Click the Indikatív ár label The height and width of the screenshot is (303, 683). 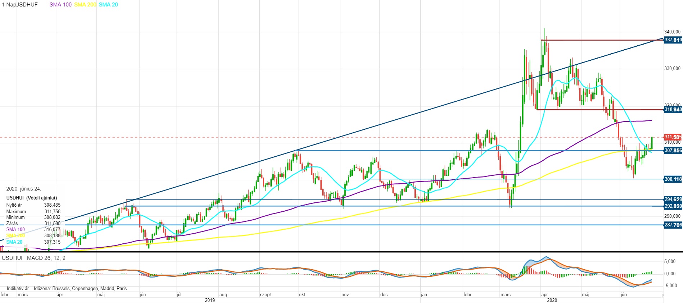pyautogui.click(x=18, y=288)
